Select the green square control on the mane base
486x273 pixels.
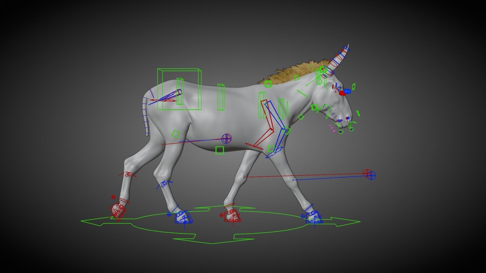point(268,83)
